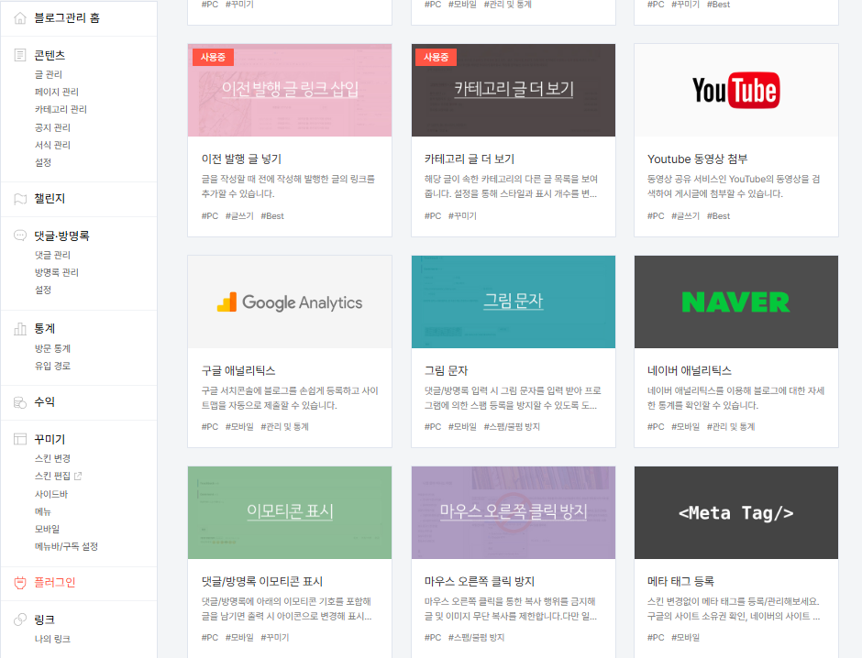The height and width of the screenshot is (658, 862).
Task: Open 유입 경로 statistics
Action: [53, 366]
